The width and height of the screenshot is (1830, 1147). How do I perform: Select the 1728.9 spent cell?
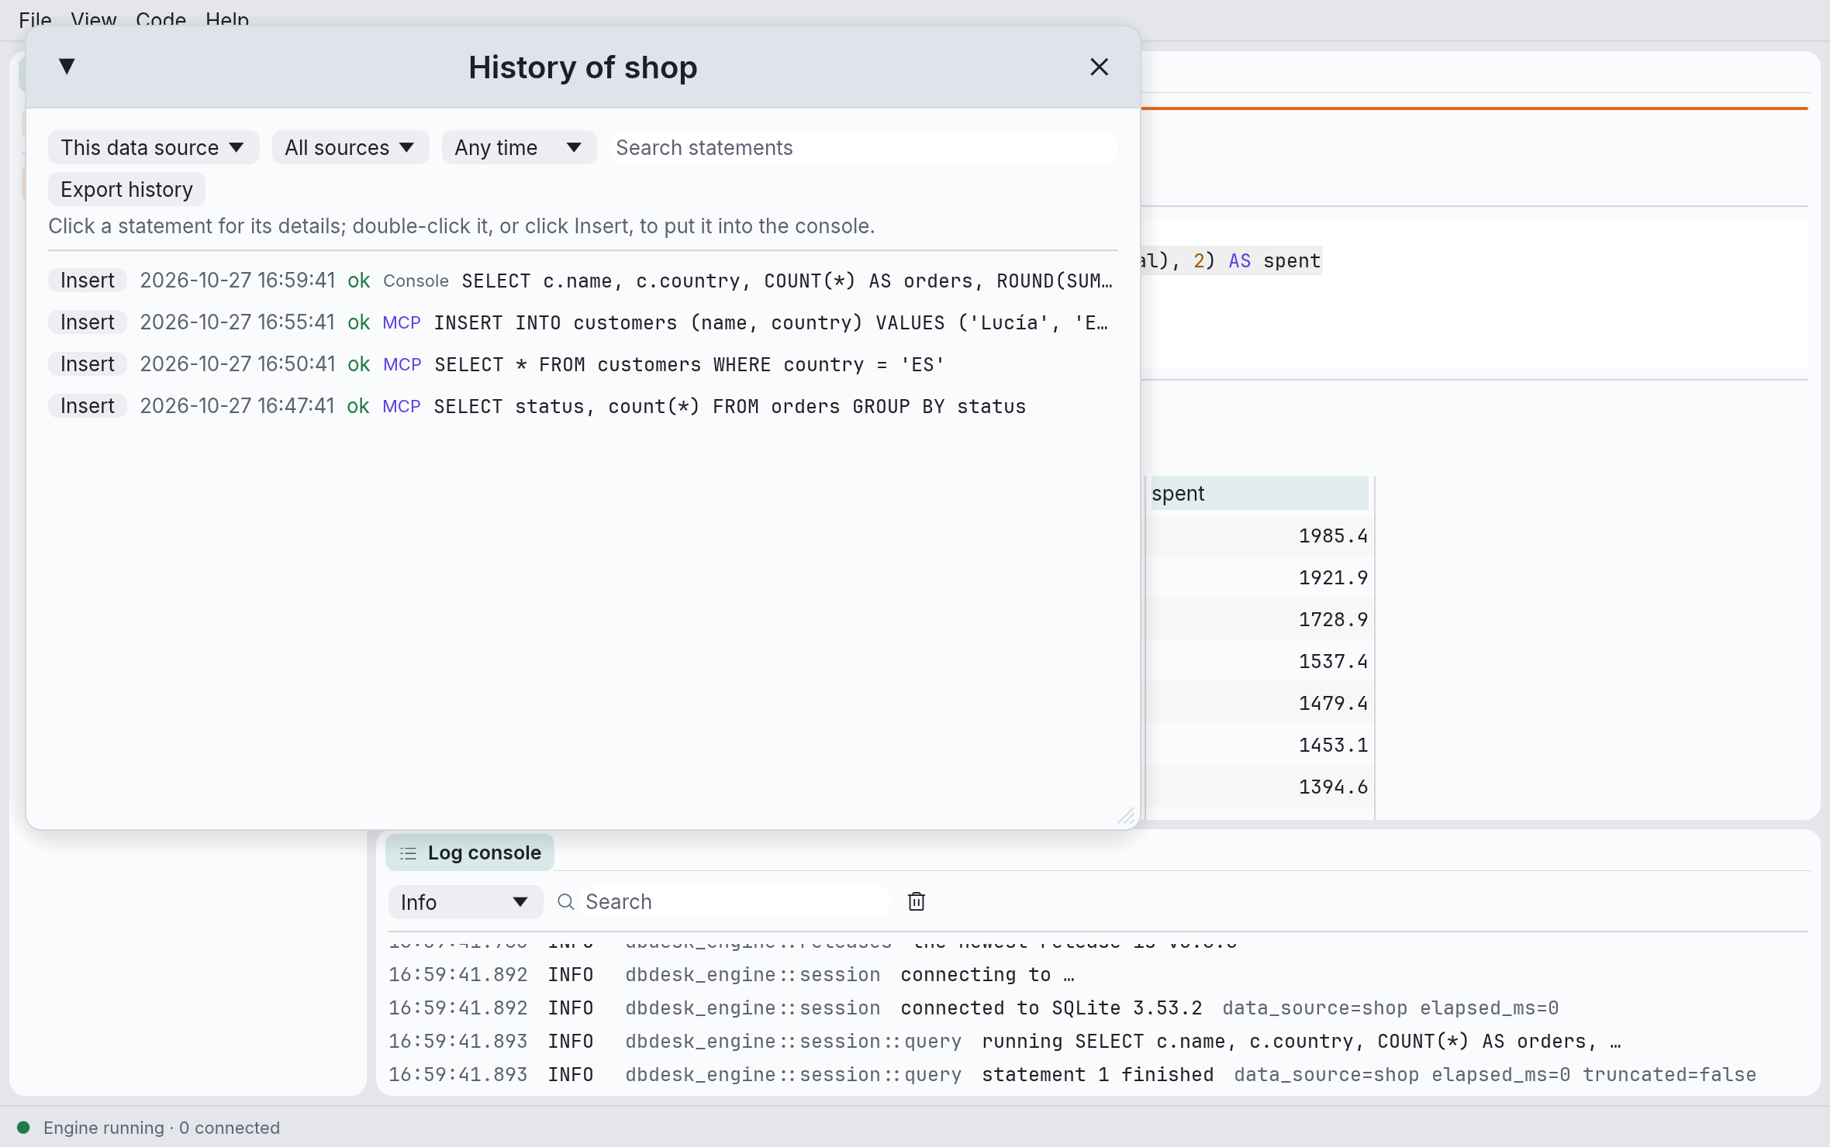pyautogui.click(x=1259, y=619)
